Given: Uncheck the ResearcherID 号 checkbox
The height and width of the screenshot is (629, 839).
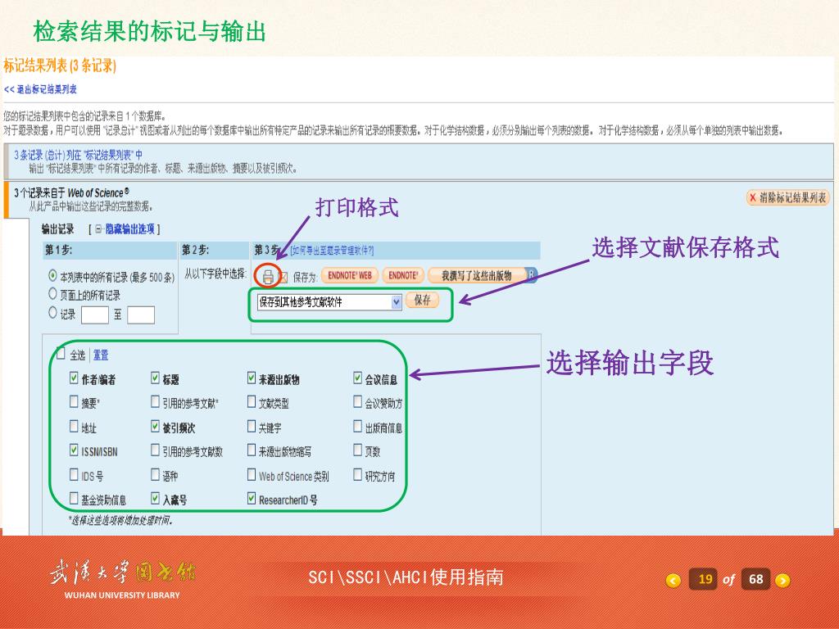Looking at the screenshot, I should (252, 498).
